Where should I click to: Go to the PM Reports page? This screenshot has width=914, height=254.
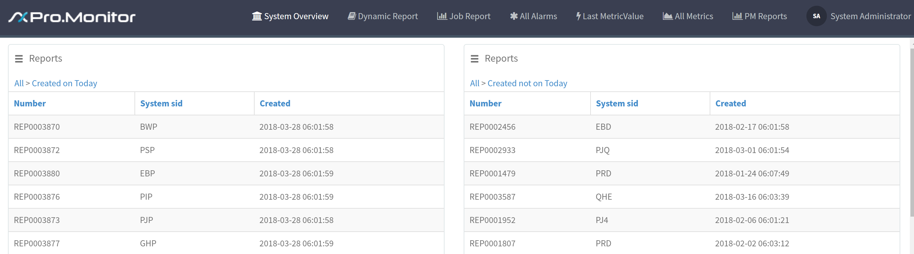tap(765, 16)
